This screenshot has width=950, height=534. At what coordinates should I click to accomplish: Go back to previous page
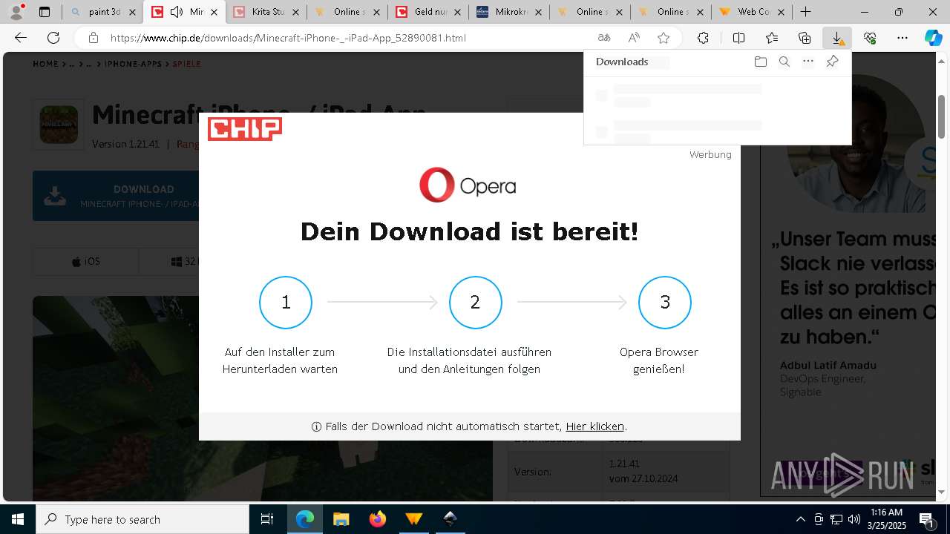21,38
